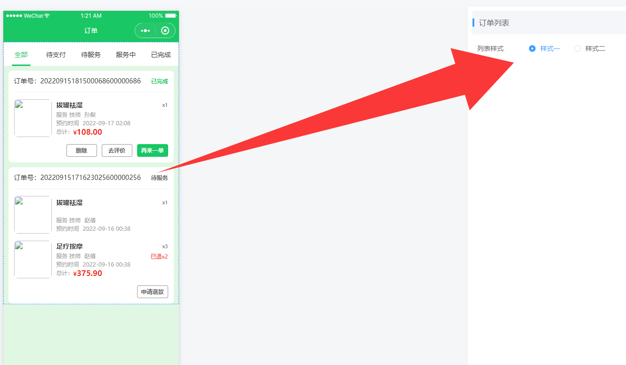Screen dimensions: 626x365
Task: Switch to the 全部 orders tab
Action: pos(21,55)
